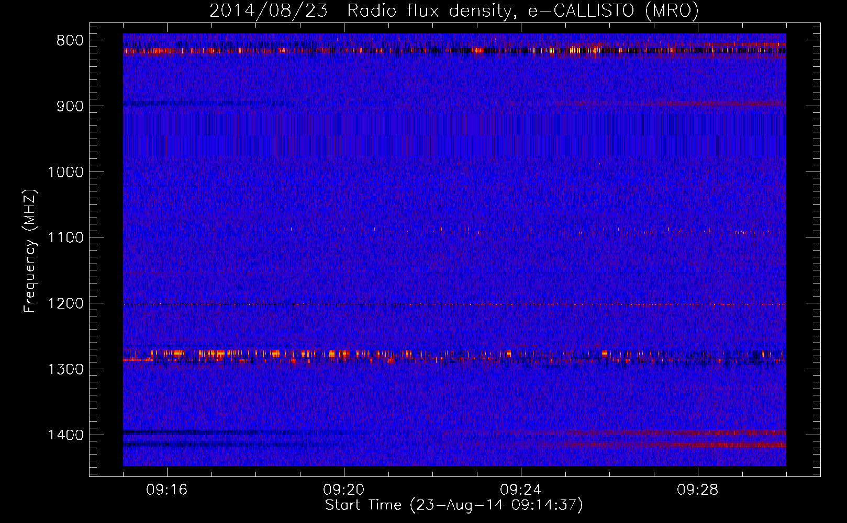Click the plot title mentioning e-CALLISTO (MRO)

click(x=454, y=11)
